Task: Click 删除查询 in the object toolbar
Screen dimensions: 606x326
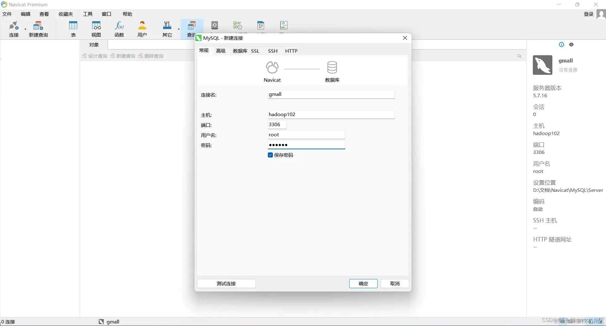Action: pos(151,56)
